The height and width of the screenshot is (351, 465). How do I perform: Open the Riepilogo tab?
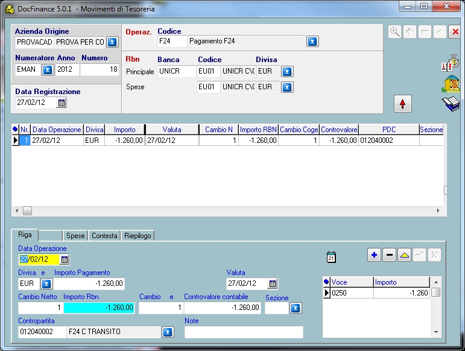138,236
